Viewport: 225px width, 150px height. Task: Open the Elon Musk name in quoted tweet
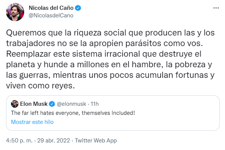[x=34, y=104]
